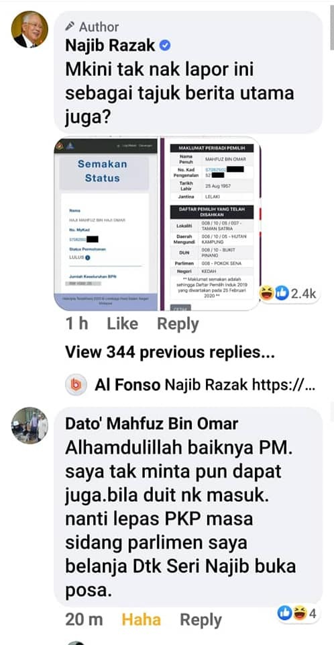Open the Haha reaction emoji on Najib's comment
Viewport: 334px width, 645px height.
[x=267, y=294]
